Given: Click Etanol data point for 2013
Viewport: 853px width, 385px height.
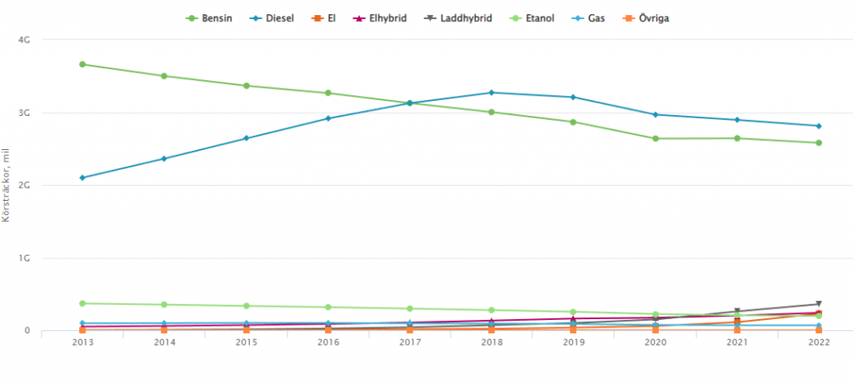Looking at the screenshot, I should click(82, 303).
